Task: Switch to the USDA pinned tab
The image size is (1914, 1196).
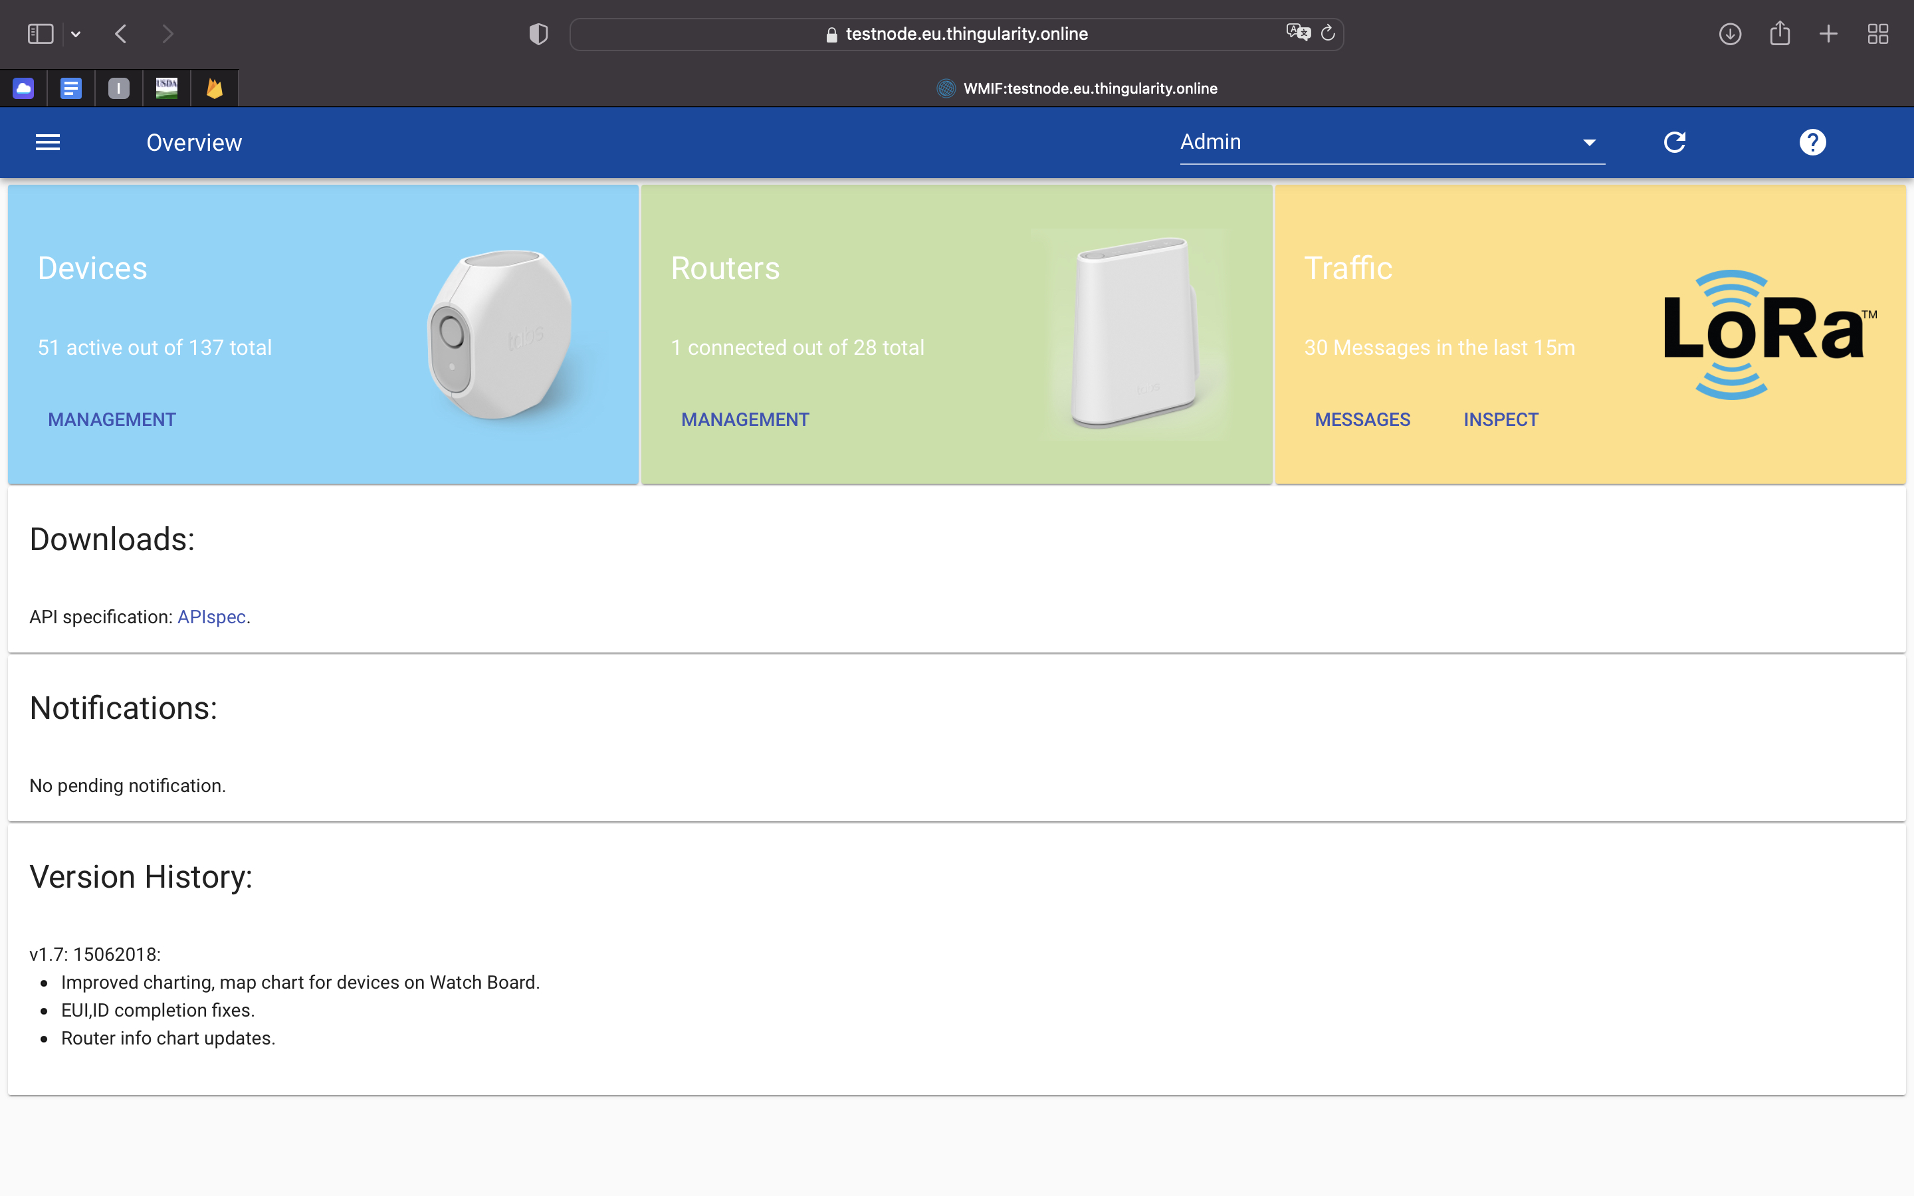Action: (166, 88)
